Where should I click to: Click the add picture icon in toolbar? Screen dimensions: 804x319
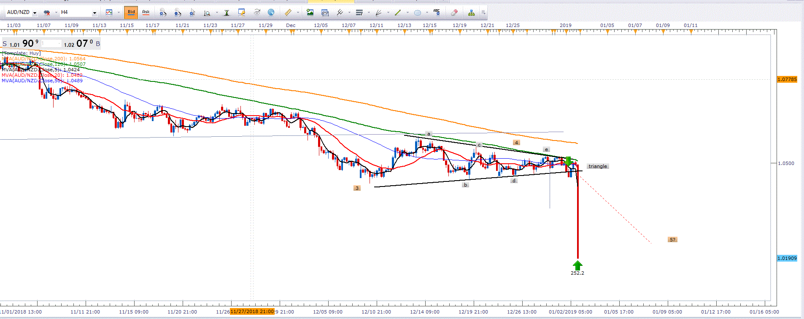pyautogui.click(x=310, y=13)
